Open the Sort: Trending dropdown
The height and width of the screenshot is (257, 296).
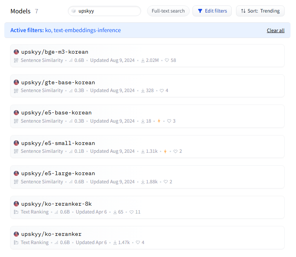tap(260, 11)
